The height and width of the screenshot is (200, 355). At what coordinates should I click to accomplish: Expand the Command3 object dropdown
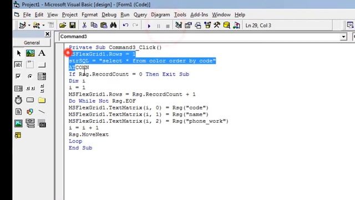pos(343,37)
